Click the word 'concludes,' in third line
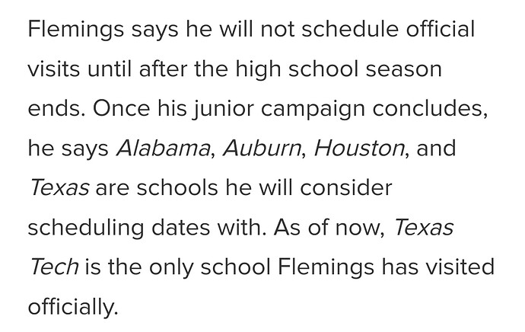Viewport: 525px width, 332px height. 430,109
